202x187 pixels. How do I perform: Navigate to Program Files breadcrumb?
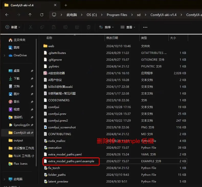tap(117, 15)
